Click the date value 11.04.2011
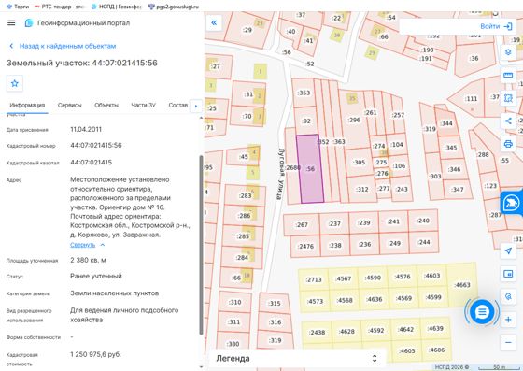 point(86,130)
